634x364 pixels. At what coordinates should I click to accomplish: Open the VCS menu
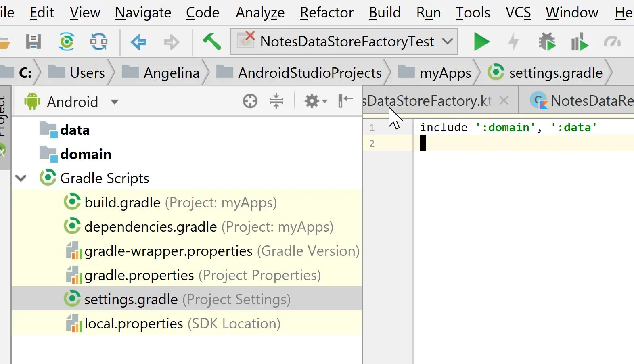click(518, 13)
